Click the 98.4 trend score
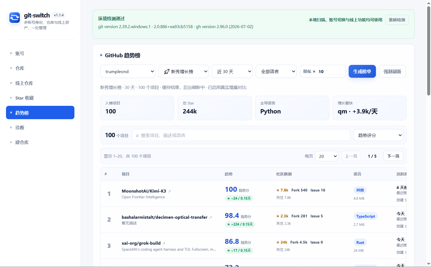Viewport: 431px width, 267px height. [x=232, y=215]
